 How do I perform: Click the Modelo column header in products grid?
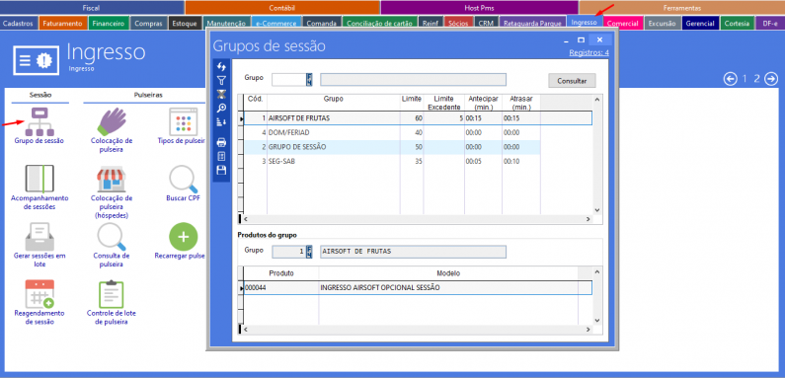(448, 273)
